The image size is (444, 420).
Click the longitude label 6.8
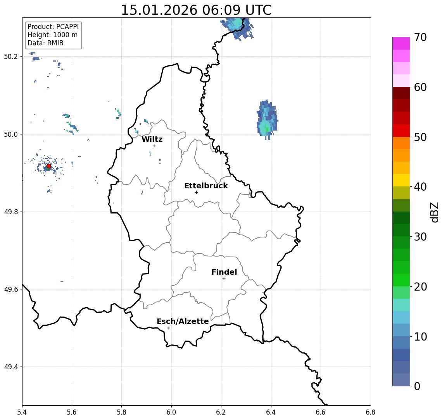point(370,412)
